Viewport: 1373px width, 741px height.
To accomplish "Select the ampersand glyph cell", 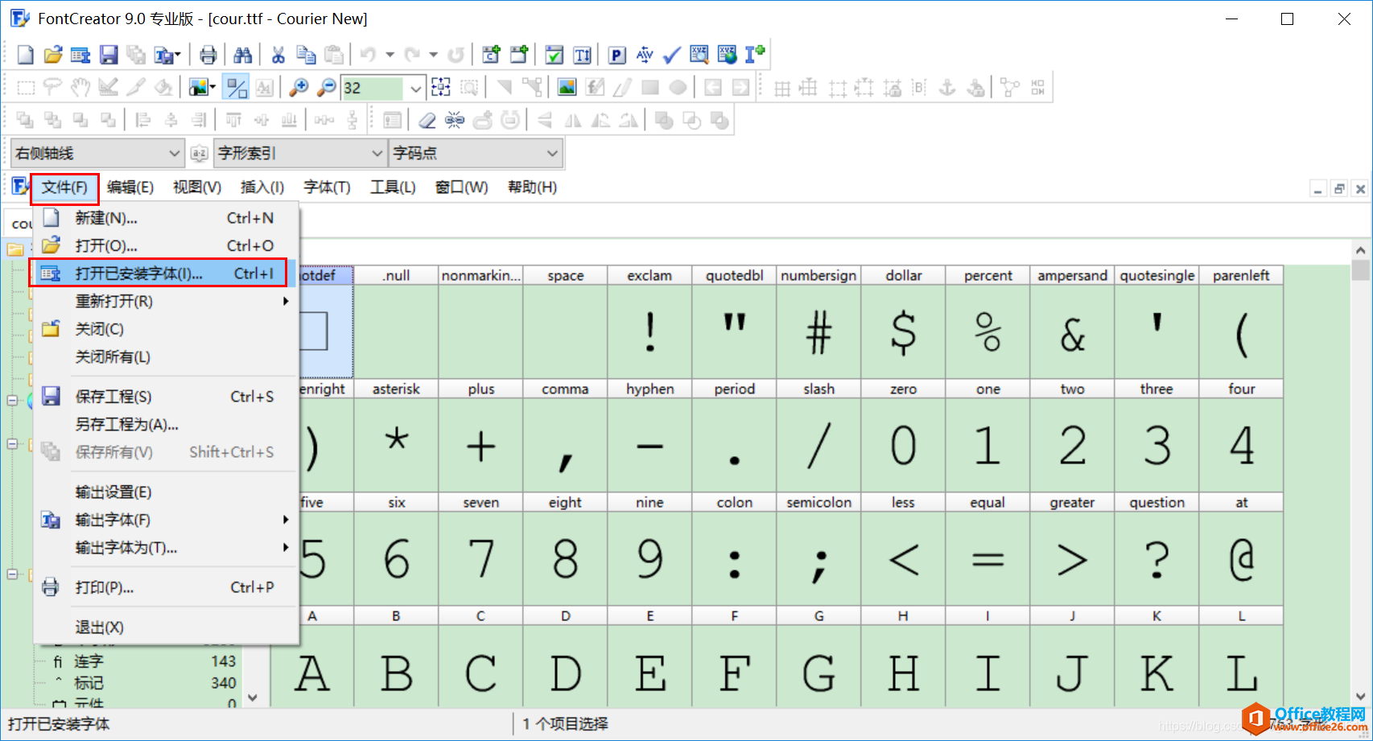I will click(1072, 322).
